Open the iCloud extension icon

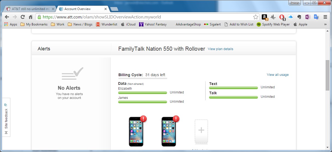[x=290, y=17]
